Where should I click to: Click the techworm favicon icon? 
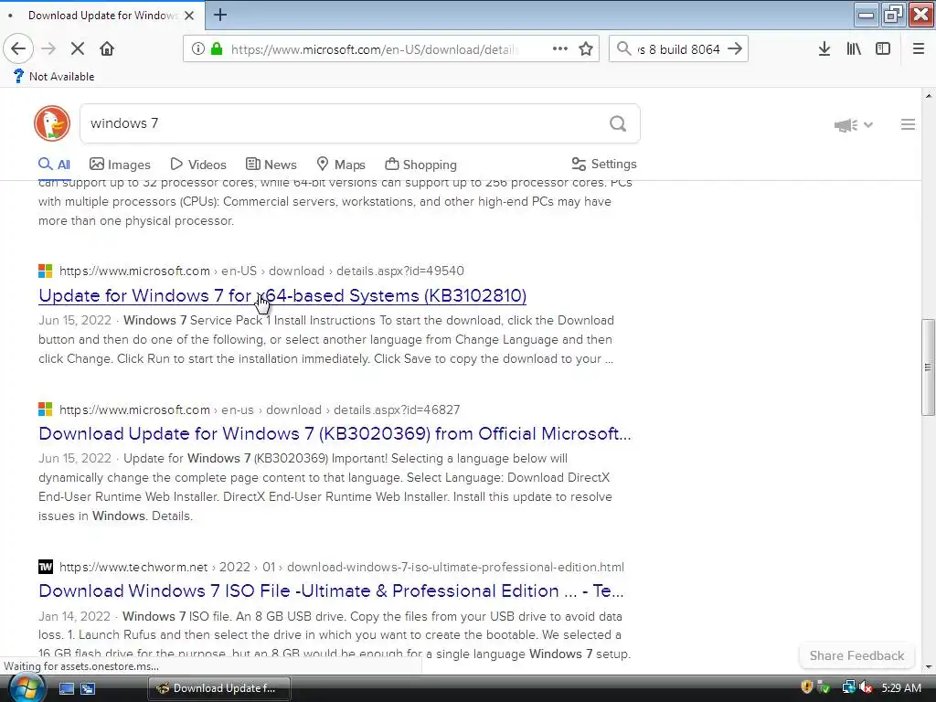pos(46,567)
